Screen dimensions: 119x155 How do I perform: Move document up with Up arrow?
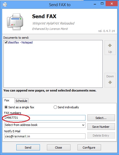[x=110, y=48]
